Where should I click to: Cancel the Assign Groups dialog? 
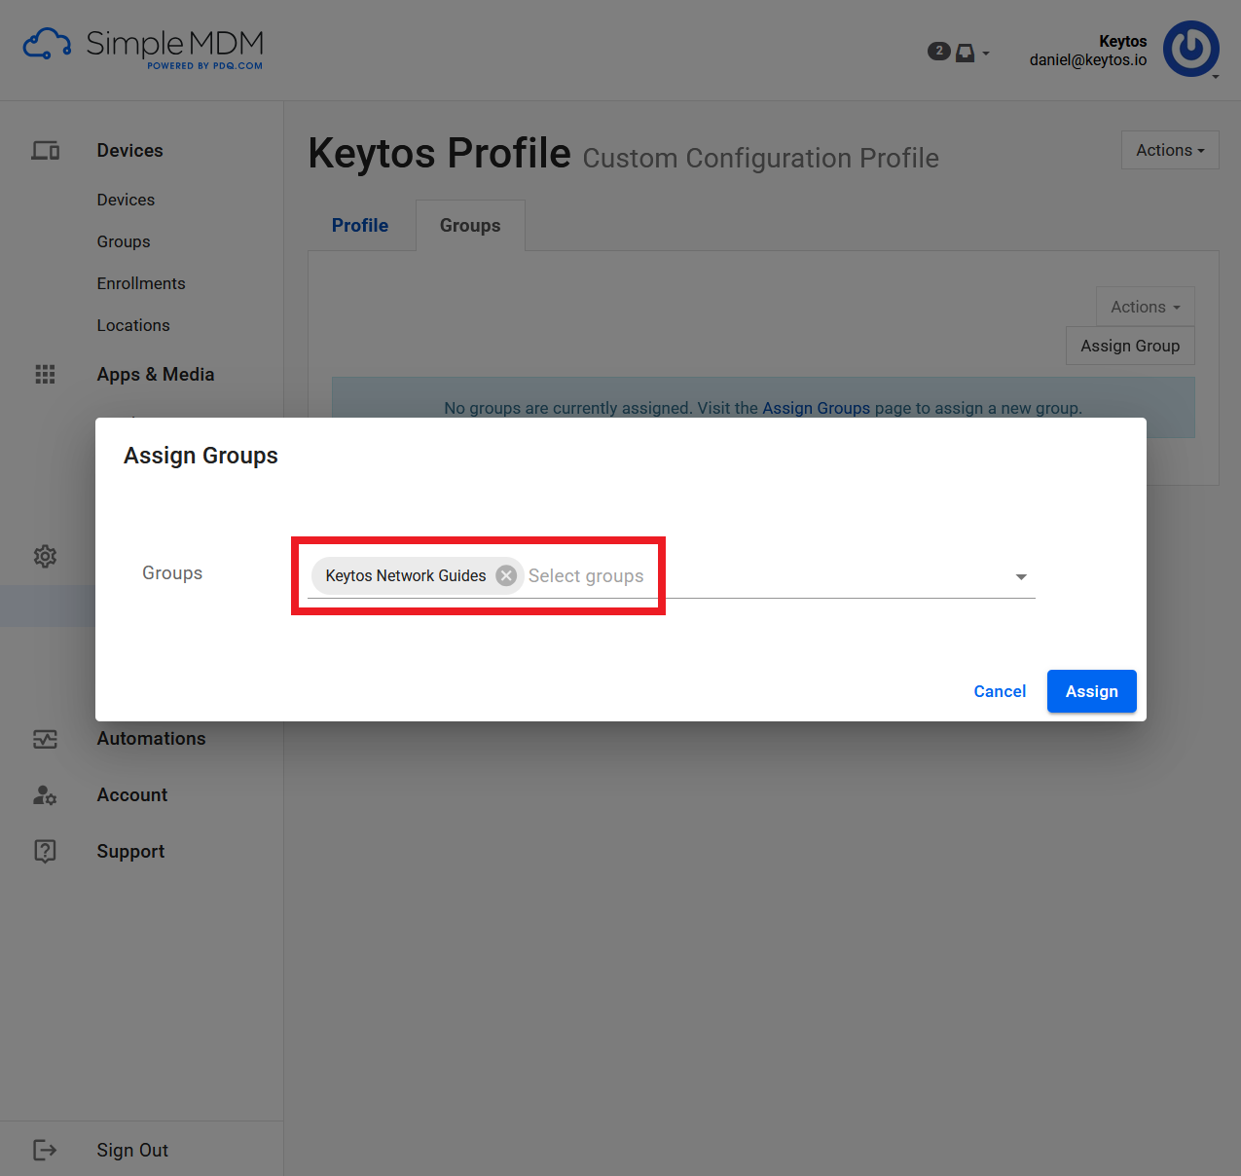tap(1000, 691)
